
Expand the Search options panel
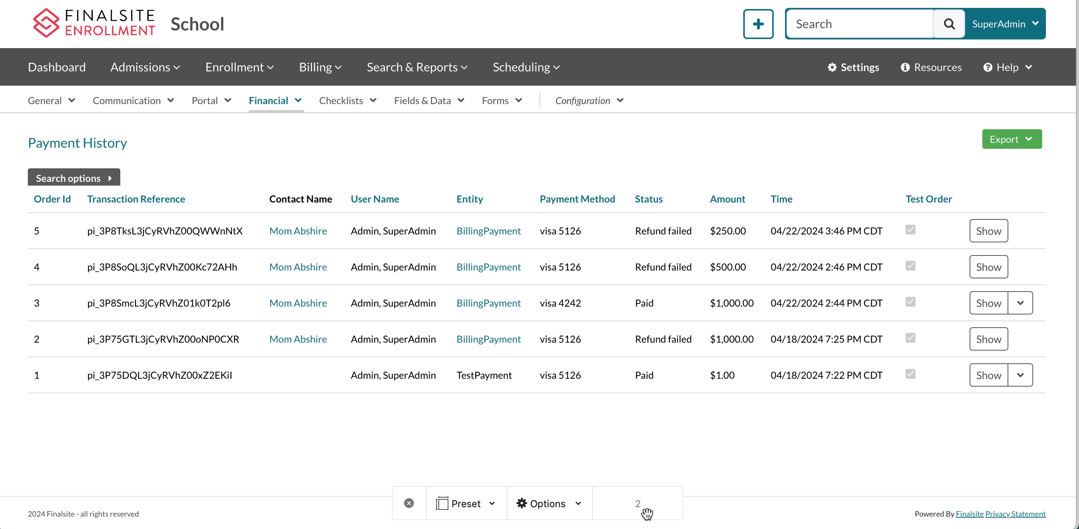pyautogui.click(x=74, y=178)
